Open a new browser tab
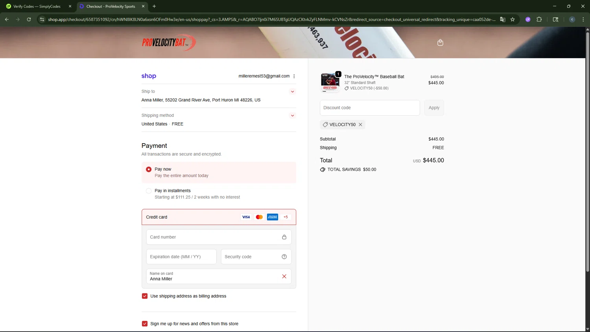The width and height of the screenshot is (590, 332). pyautogui.click(x=154, y=6)
